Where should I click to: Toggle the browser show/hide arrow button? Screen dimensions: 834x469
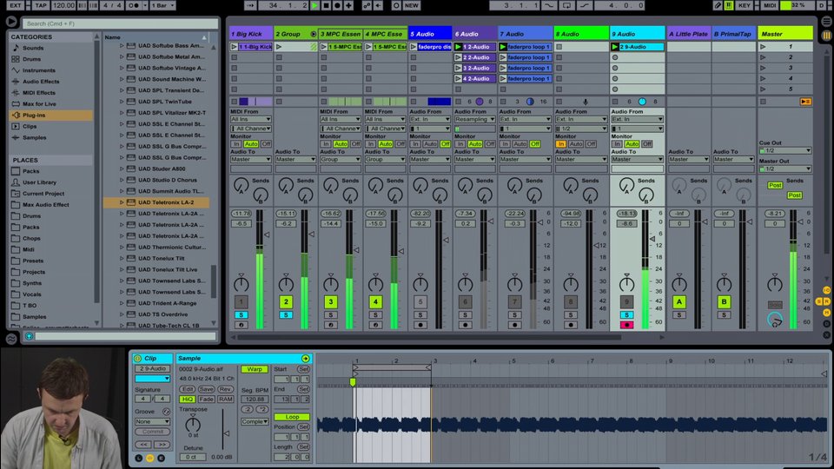click(11, 22)
